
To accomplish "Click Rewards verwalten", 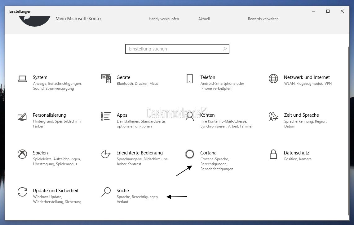I will coord(263,19).
